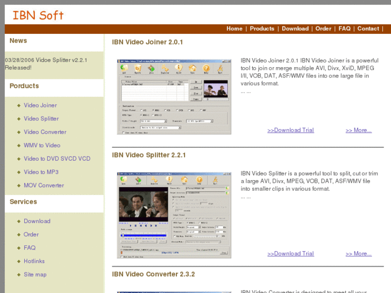Viewport: 391px width, 293px height.
Task: Open the Video Splitter sidebar link
Action: pos(41,119)
